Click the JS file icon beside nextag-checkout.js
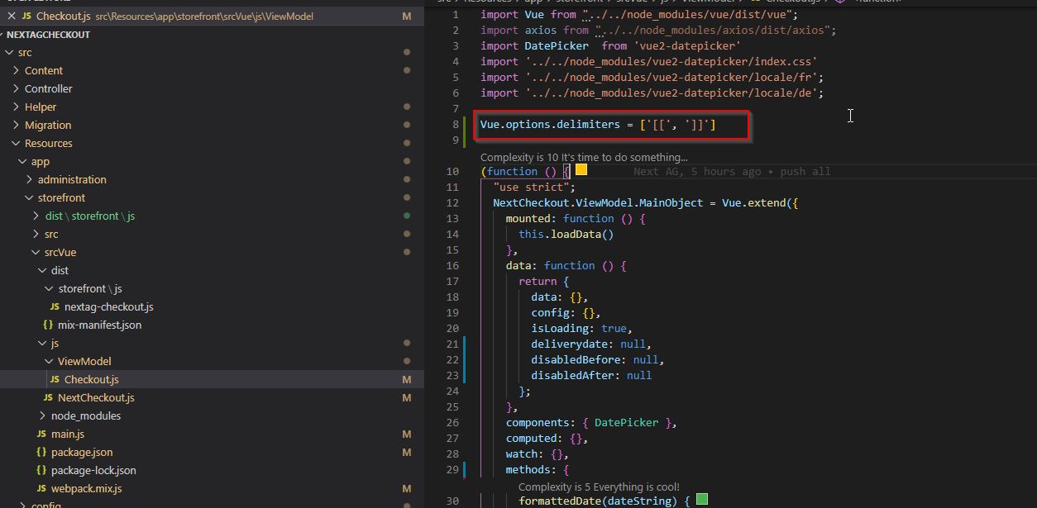 coord(55,306)
